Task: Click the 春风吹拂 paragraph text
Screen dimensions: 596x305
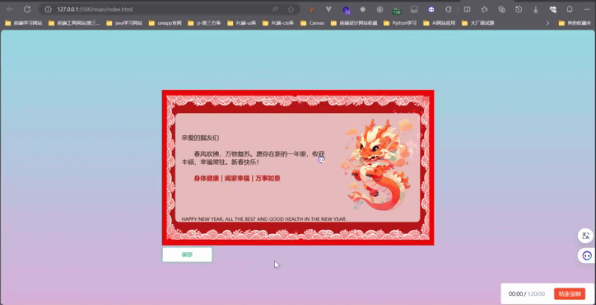Action: click(x=254, y=158)
